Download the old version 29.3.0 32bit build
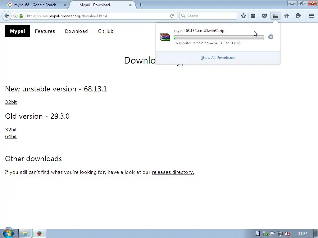This screenshot has width=318, height=238. click(x=11, y=130)
